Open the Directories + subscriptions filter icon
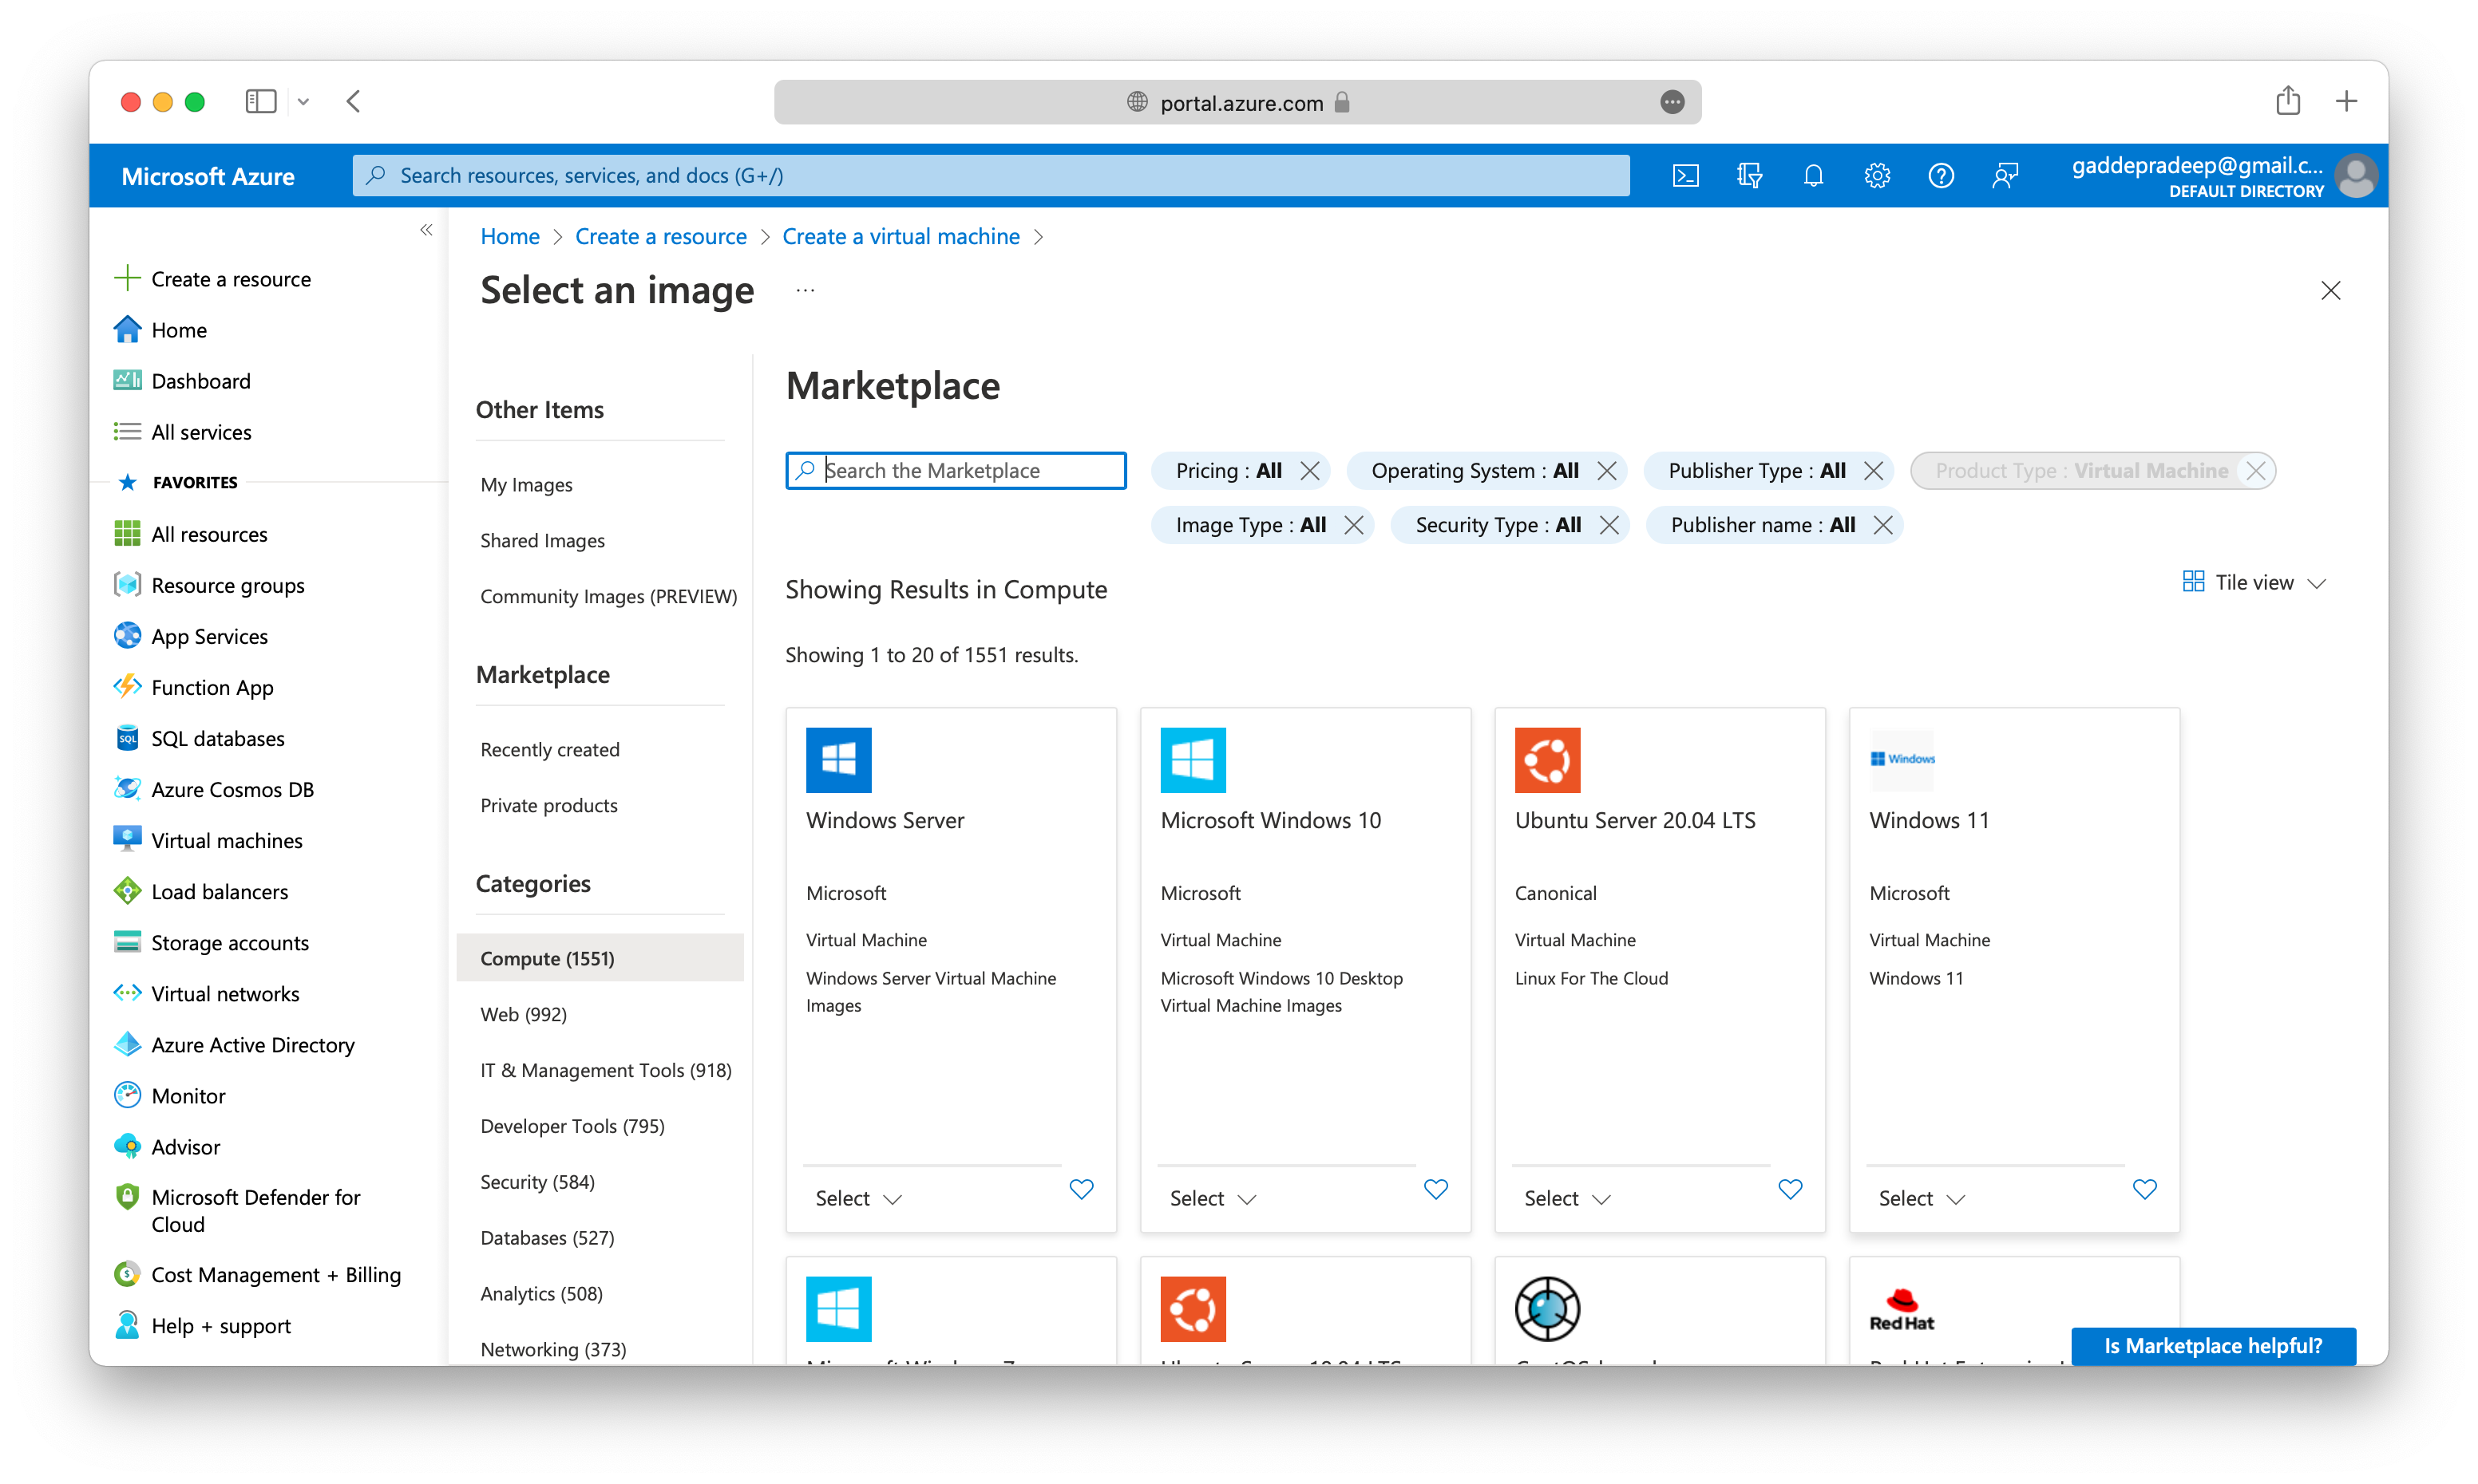Viewport: 2478px width, 1484px height. (x=1748, y=176)
